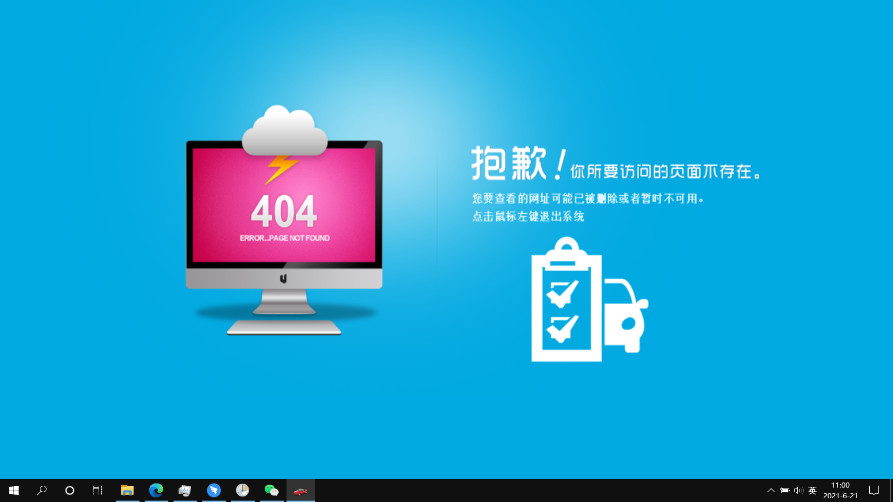Open the clock showing 11:00 2021-6-21
893x502 pixels.
click(x=840, y=490)
